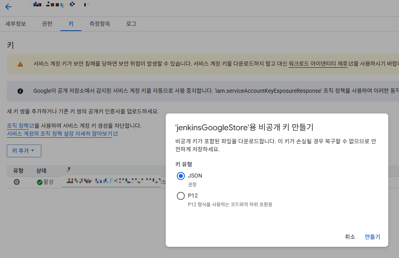The height and width of the screenshot is (258, 399).
Task: Click the 상태 column header
Action: tap(41, 170)
